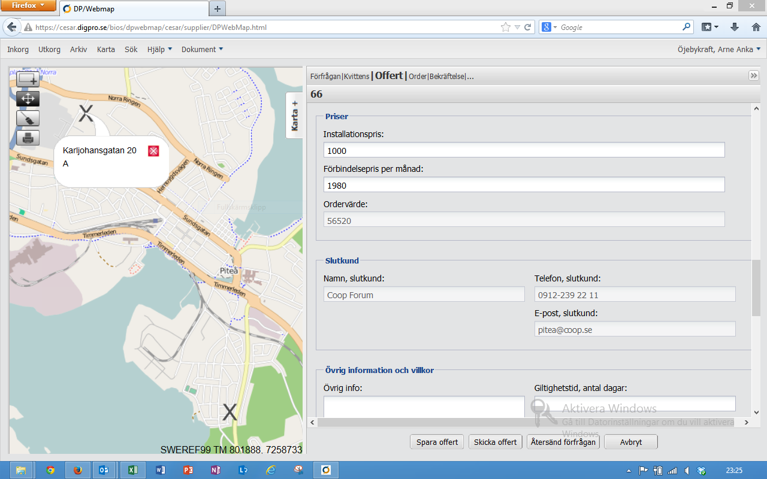Click the Giltighetstid, antal dagar field
Screen dimensions: 767x479
(x=635, y=404)
